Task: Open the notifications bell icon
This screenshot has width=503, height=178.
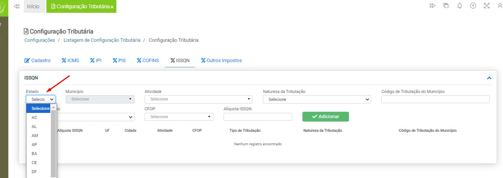Action: pos(460,6)
